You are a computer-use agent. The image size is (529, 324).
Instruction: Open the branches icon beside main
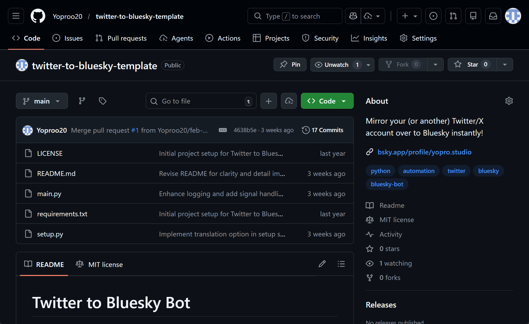tap(82, 101)
